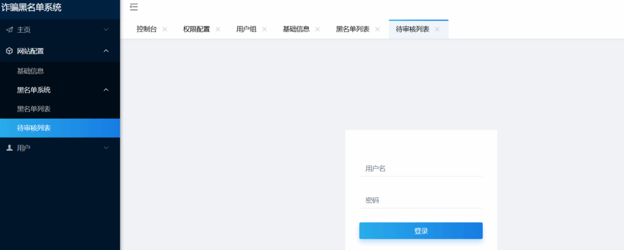Click the cube icon beside 网站配置
Image resolution: width=624 pixels, height=250 pixels.
(x=10, y=51)
